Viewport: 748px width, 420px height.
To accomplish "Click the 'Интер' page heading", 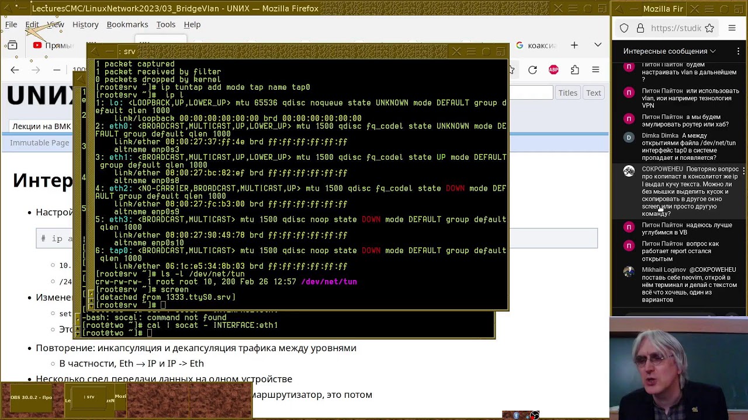I will [43, 180].
